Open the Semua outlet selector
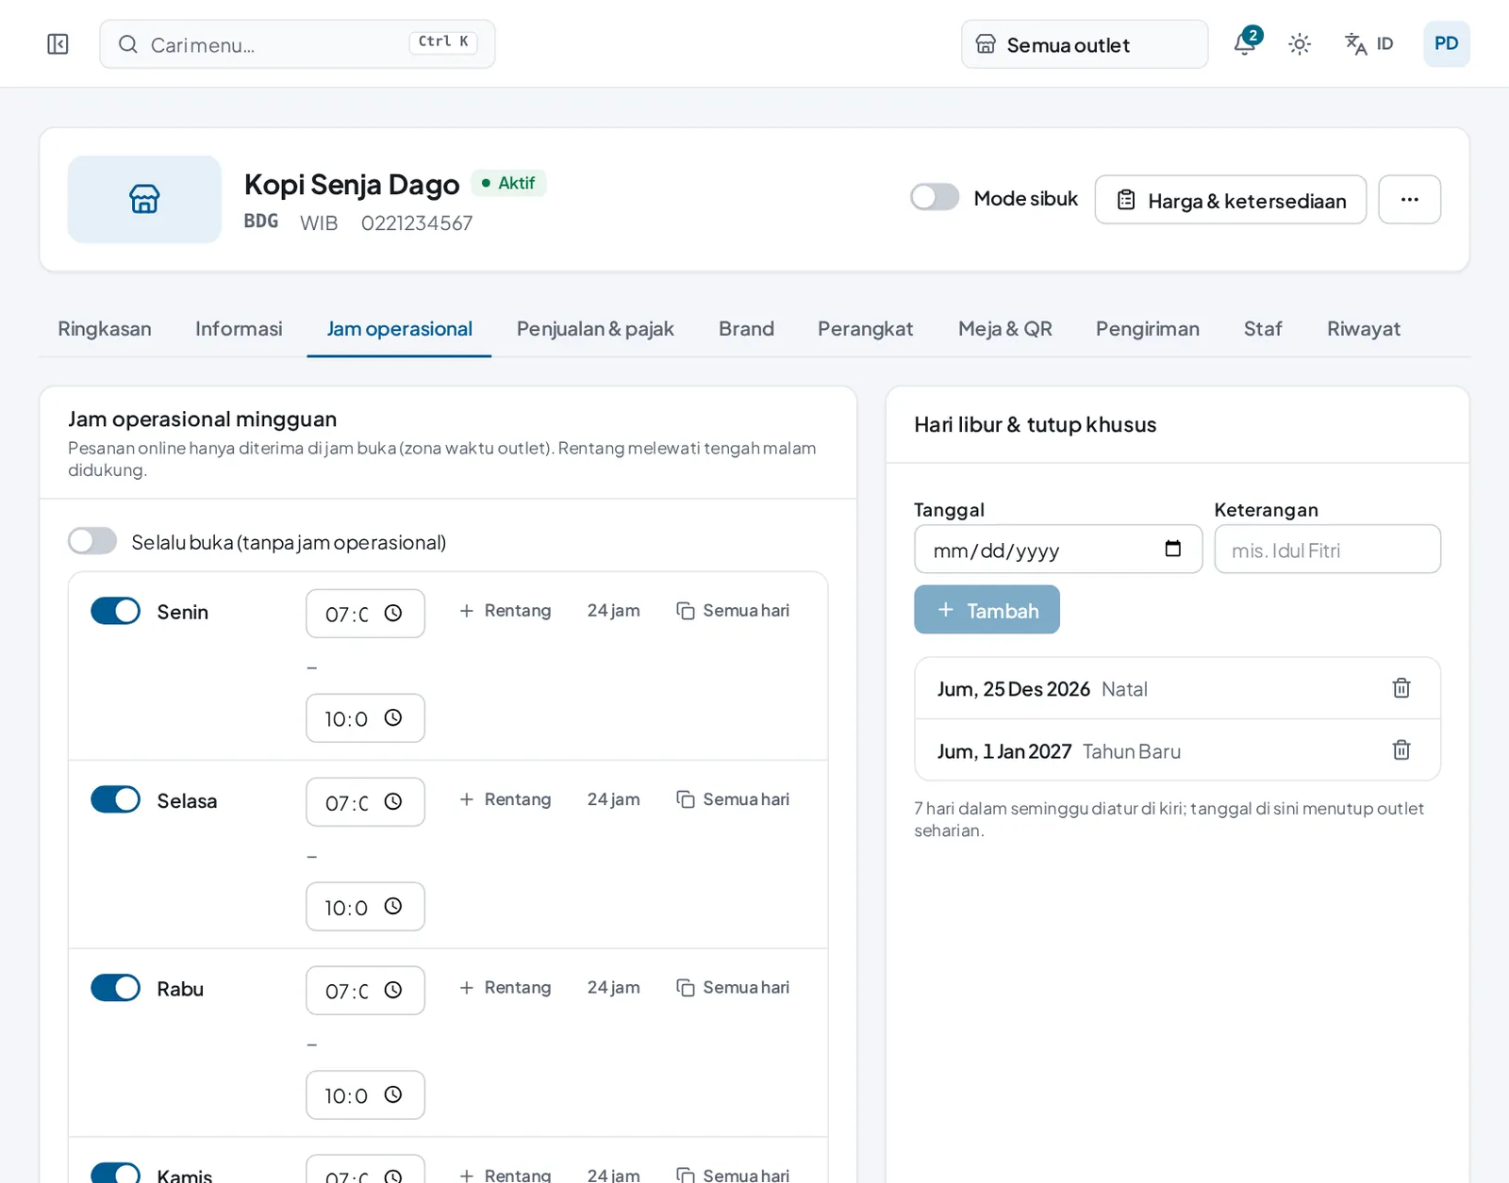 pyautogui.click(x=1085, y=44)
